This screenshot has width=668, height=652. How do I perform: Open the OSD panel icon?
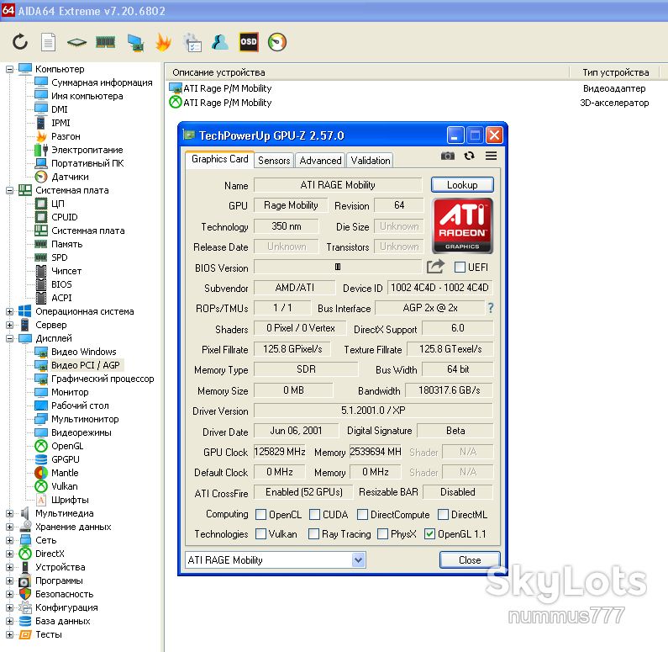point(249,42)
